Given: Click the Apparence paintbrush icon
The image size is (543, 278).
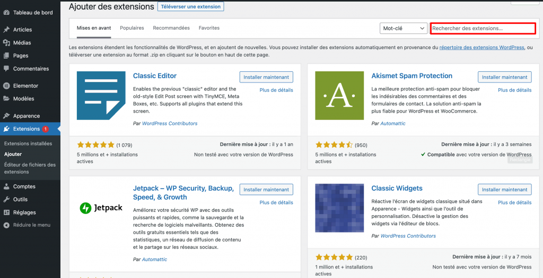Looking at the screenshot, I should pos(6,116).
